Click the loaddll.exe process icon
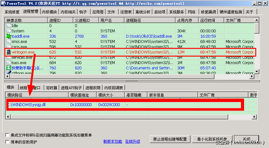 (8, 36)
